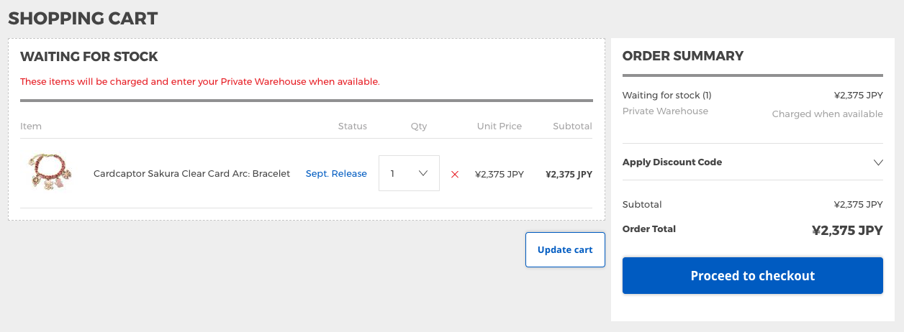The image size is (904, 332).
Task: Click the ORDER SUMMARY heading
Action: point(683,56)
